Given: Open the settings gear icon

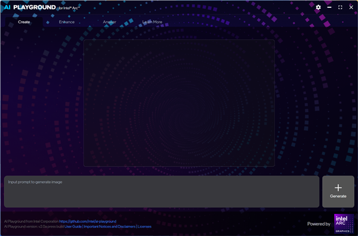Looking at the screenshot, I should point(318,7).
